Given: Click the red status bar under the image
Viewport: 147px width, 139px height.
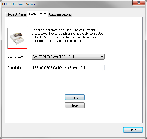Looking at the screenshot, I should pos(17,49).
